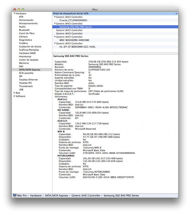Viewport: 190px width, 214px height.
Task: Click the revision value DXM06B0Q
Action: coord(94,67)
